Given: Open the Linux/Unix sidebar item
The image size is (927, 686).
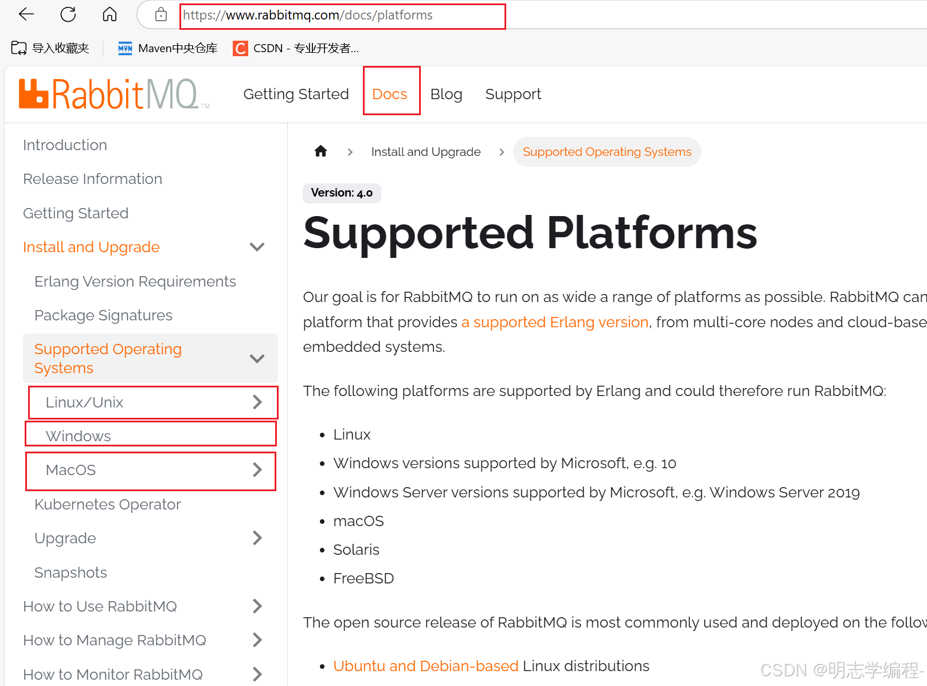Looking at the screenshot, I should [84, 402].
